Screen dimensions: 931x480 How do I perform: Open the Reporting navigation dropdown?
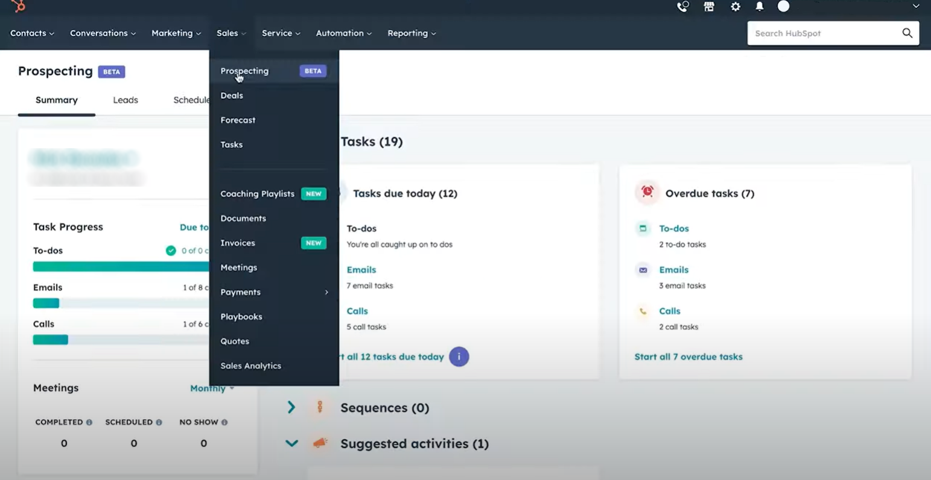tap(411, 33)
